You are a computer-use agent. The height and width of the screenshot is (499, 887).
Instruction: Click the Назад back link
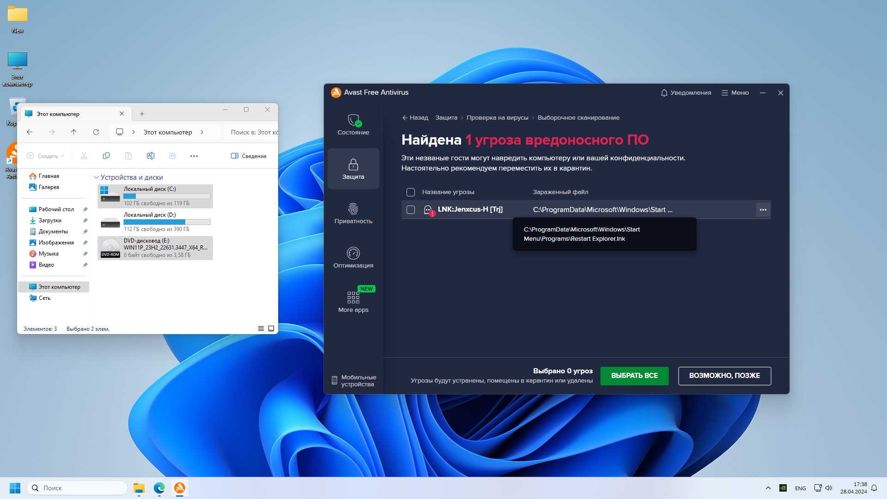click(415, 118)
